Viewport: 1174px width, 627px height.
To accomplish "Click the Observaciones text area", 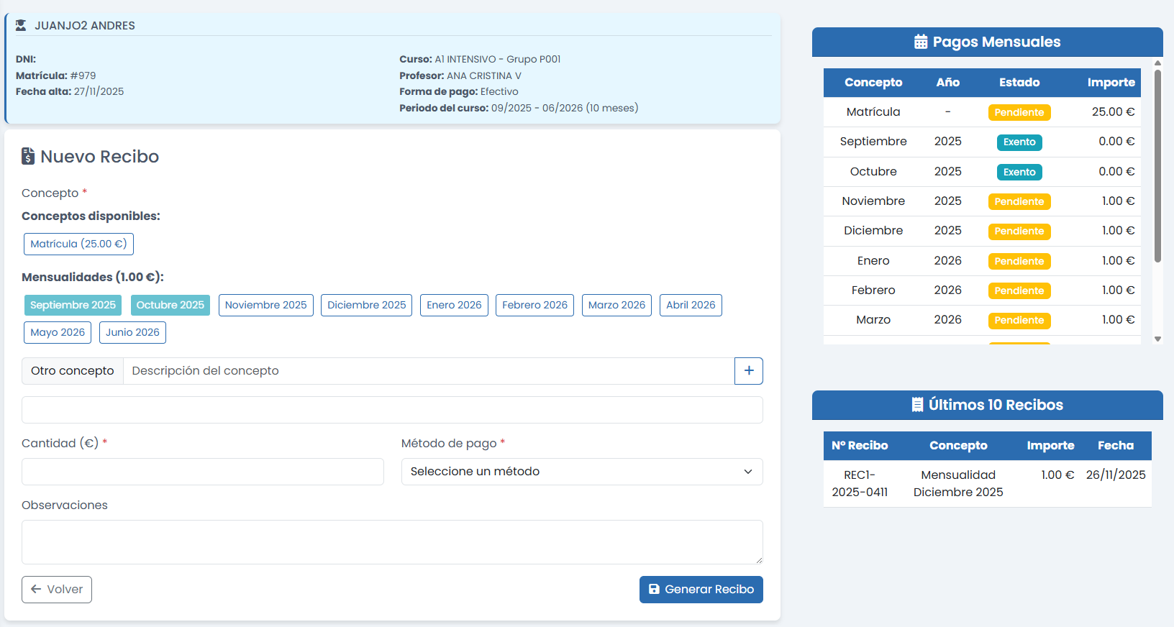I will click(x=392, y=542).
